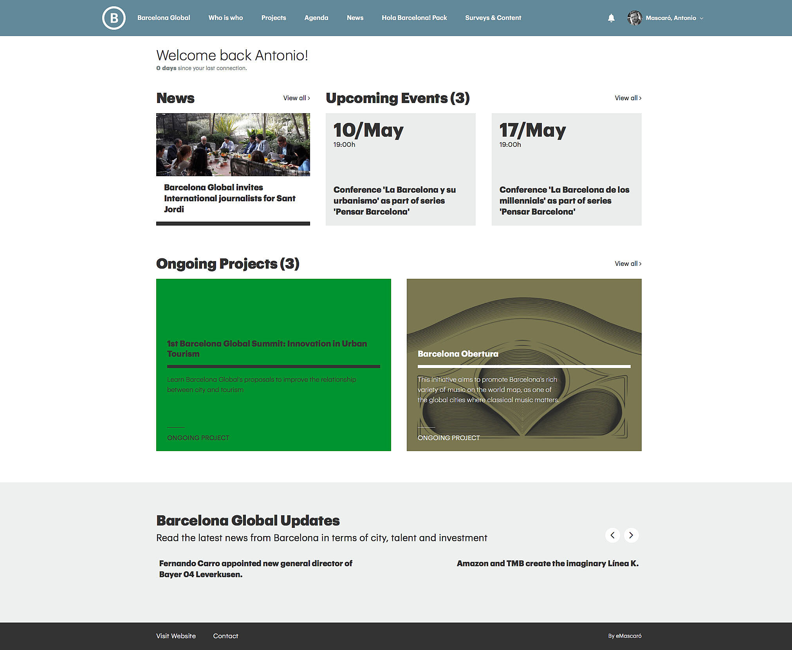Open Hola Barcelona! Pack section
The height and width of the screenshot is (650, 792).
(x=414, y=18)
